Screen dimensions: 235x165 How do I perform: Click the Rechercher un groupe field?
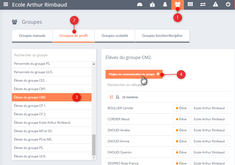tap(54, 55)
